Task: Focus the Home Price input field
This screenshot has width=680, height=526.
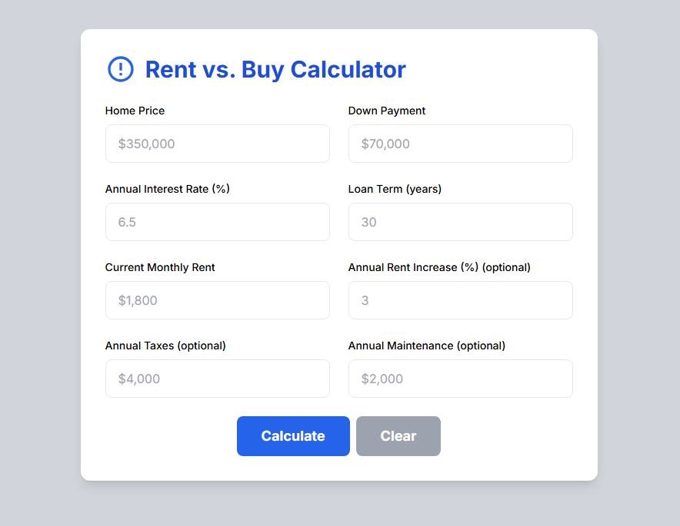Action: click(x=217, y=144)
